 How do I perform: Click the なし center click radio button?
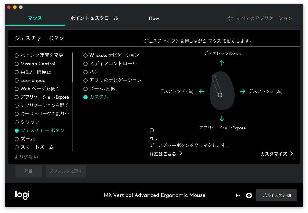coord(152,130)
